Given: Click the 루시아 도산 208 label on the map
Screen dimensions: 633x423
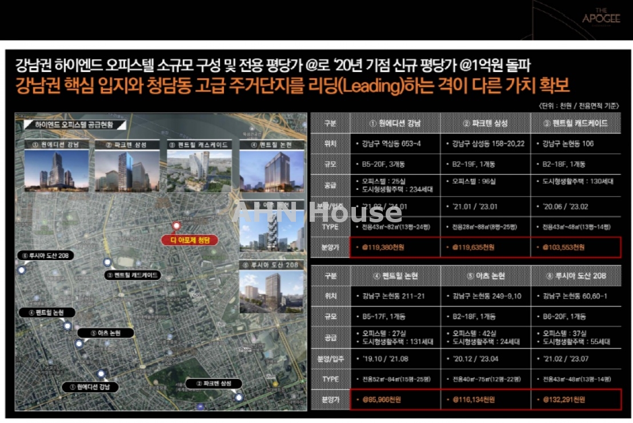Looking at the screenshot, I should [46, 256].
